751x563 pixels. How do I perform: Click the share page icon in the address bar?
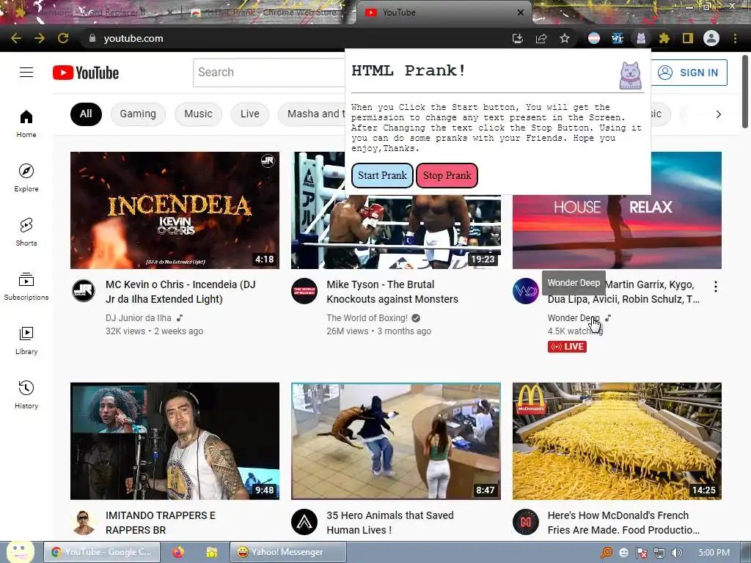pos(541,38)
